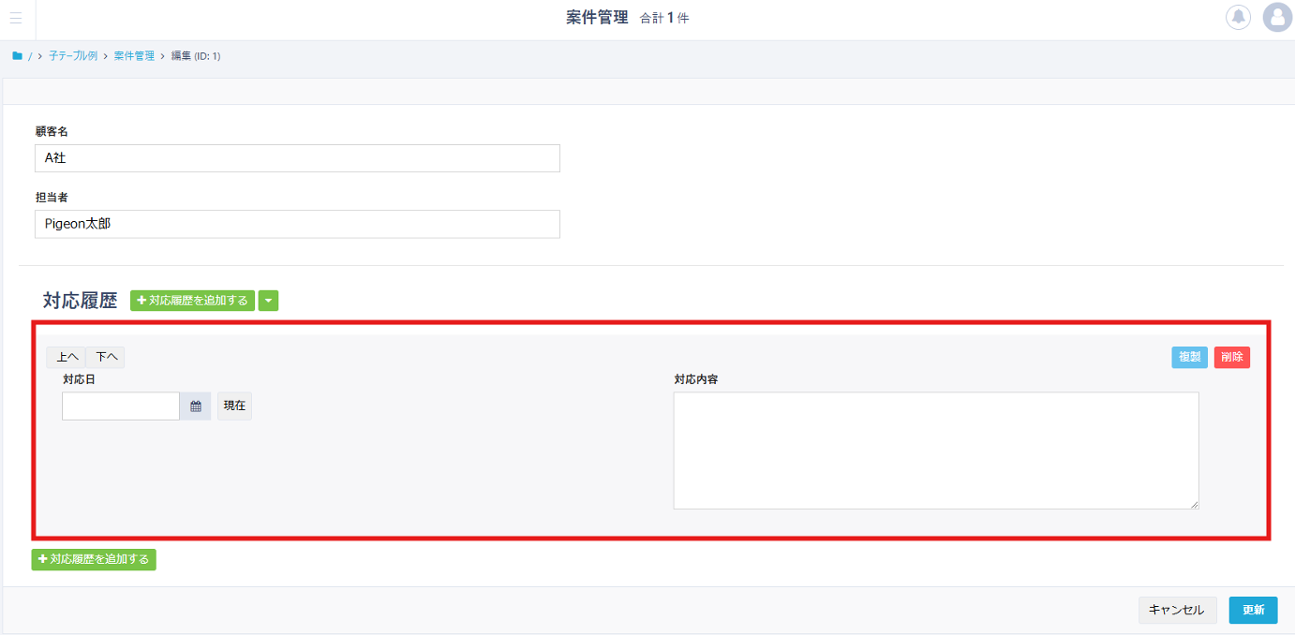
Task: Move the row up with 上へ
Action: [x=67, y=357]
